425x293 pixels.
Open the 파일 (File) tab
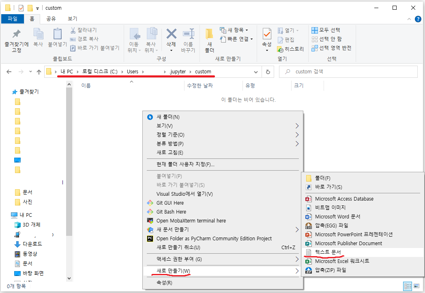(x=13, y=19)
